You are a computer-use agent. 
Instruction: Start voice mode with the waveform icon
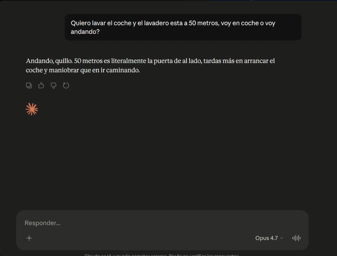click(x=296, y=238)
